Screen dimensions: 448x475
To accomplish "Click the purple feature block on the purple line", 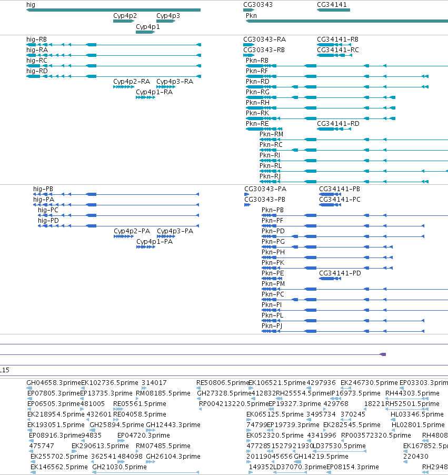I will tap(383, 354).
